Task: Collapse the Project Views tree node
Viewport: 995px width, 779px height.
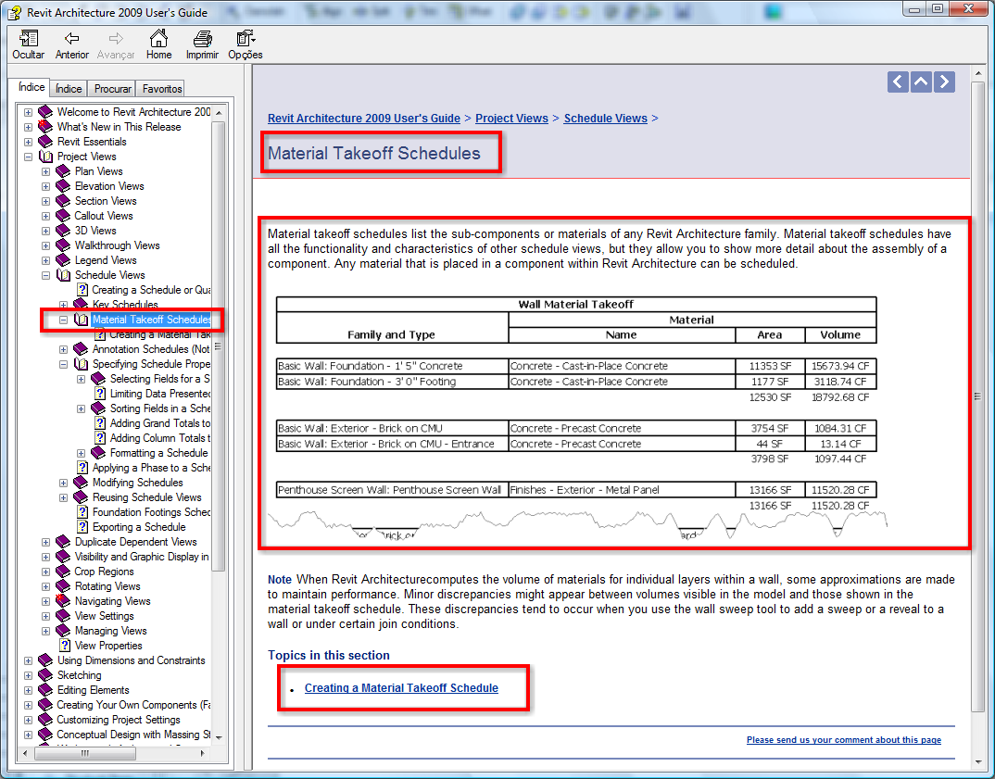Action: pyautogui.click(x=28, y=157)
